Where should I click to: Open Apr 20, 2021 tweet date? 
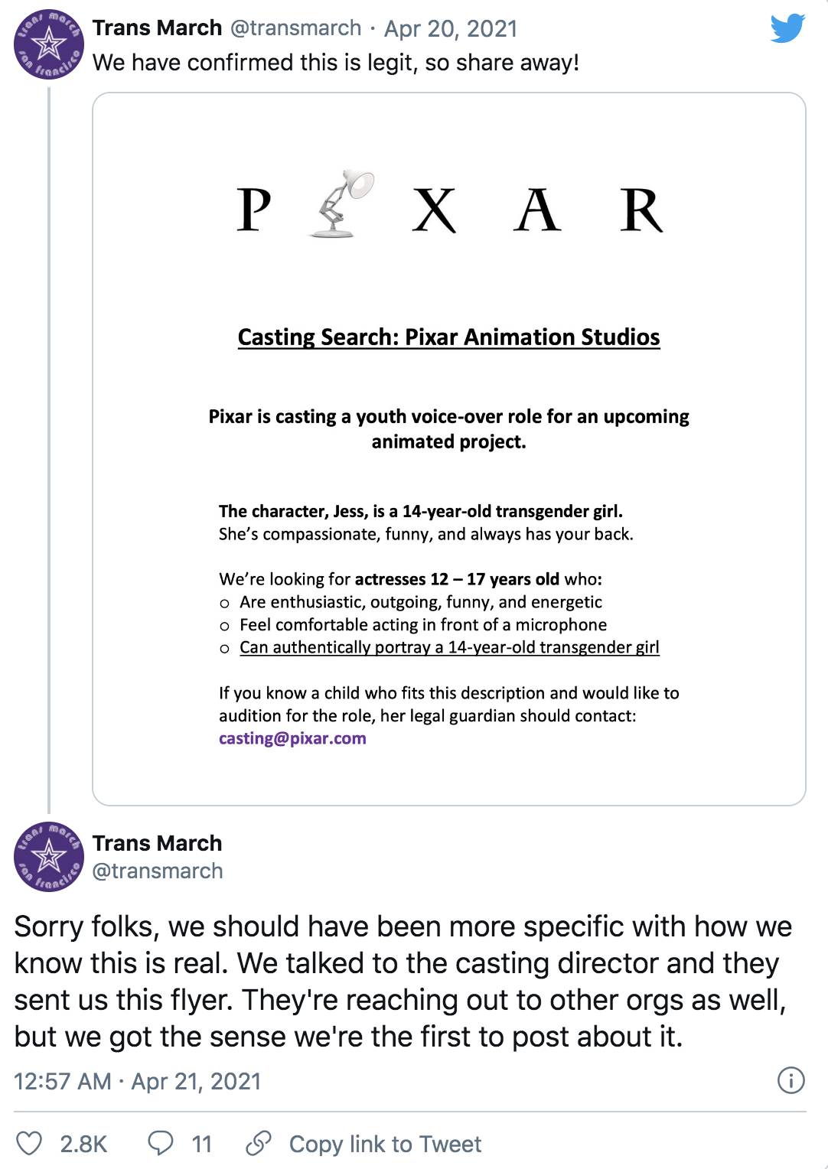click(451, 28)
